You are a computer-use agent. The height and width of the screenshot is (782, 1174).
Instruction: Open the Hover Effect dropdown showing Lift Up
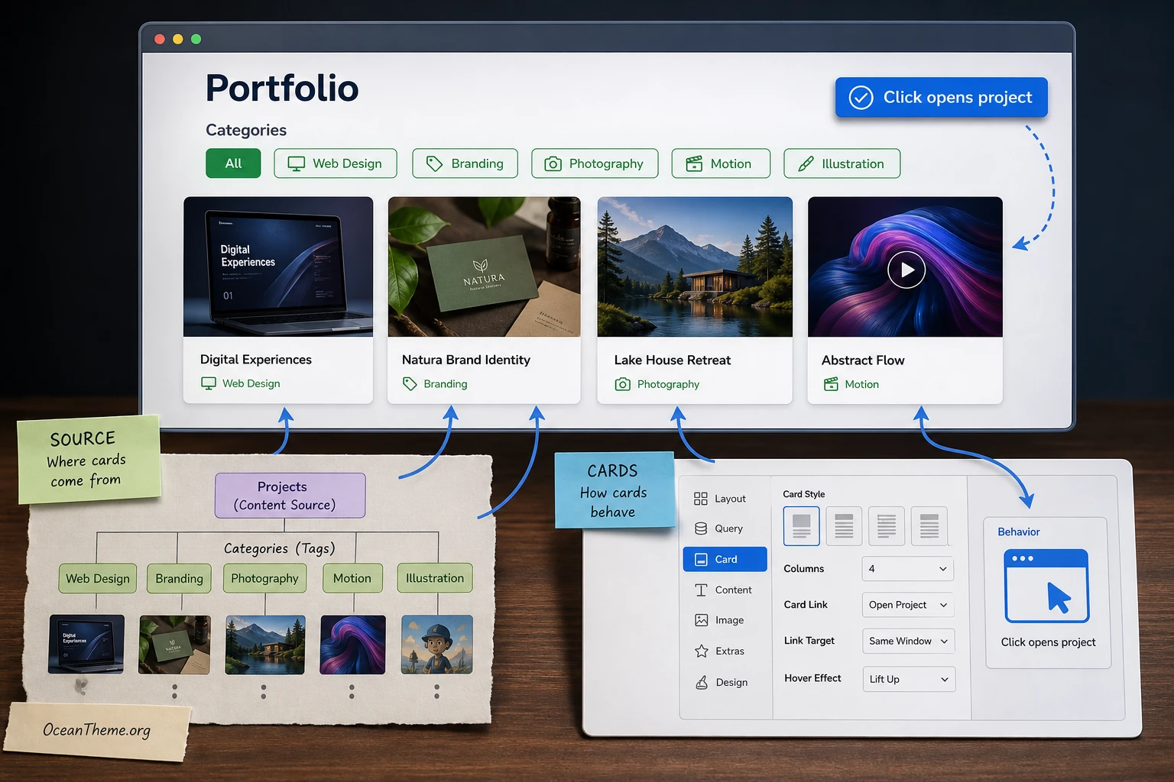pyautogui.click(x=909, y=679)
